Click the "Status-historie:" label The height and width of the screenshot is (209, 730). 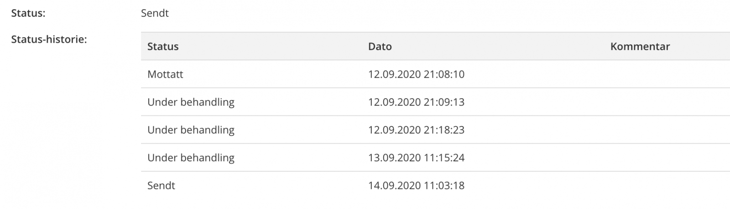coord(49,40)
